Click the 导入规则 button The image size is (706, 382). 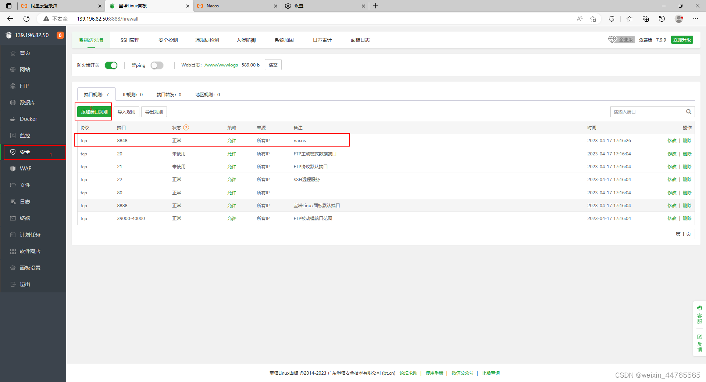(x=126, y=112)
